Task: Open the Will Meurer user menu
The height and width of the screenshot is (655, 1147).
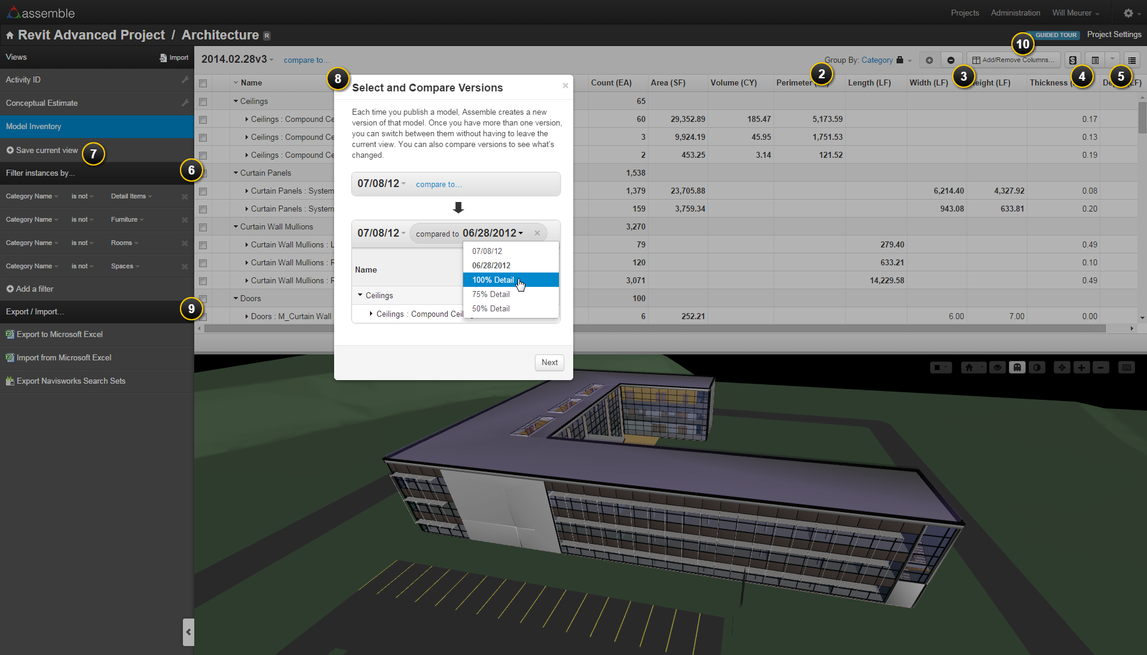Action: 1075,13
